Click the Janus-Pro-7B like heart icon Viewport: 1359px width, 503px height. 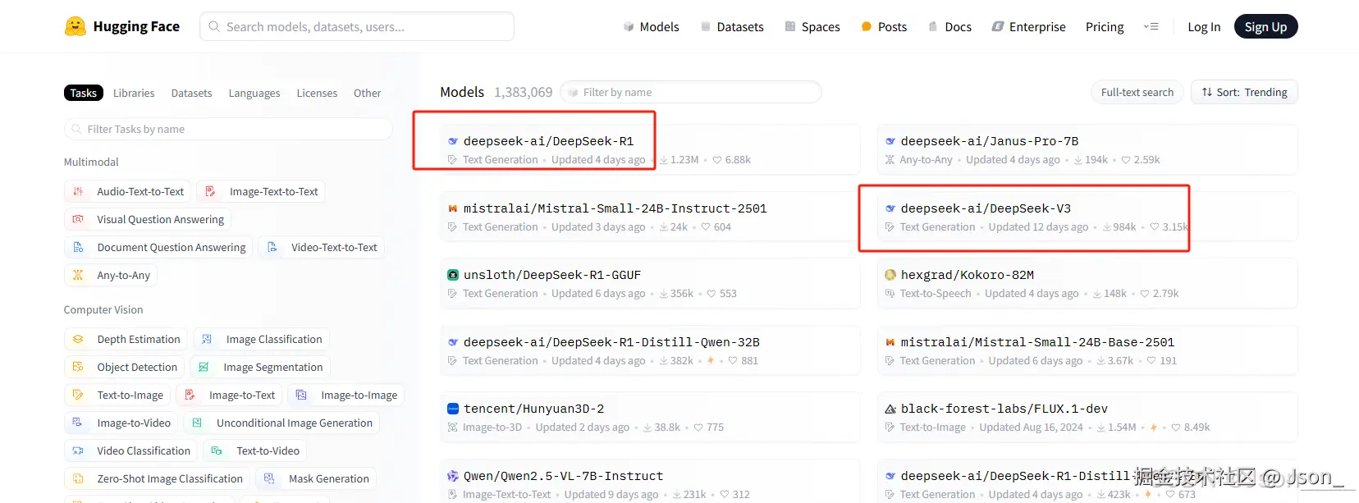(1125, 160)
